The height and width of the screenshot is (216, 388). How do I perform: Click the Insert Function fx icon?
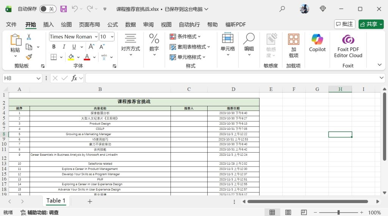[74, 78]
